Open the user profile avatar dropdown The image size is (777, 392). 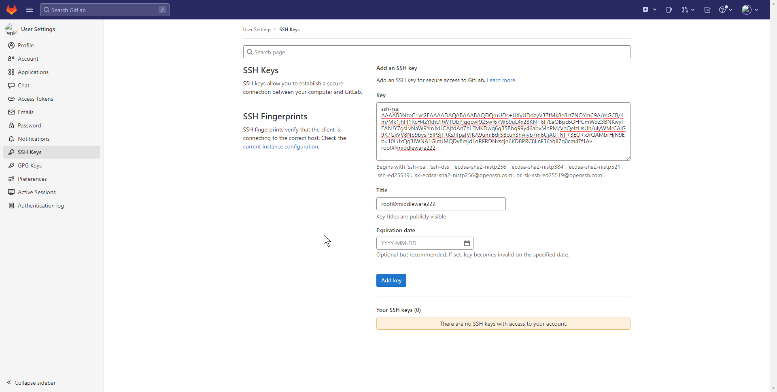tap(749, 10)
